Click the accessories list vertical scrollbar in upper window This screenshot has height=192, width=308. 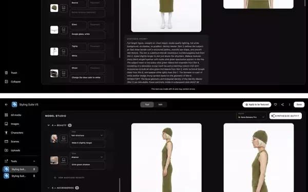(x=120, y=29)
